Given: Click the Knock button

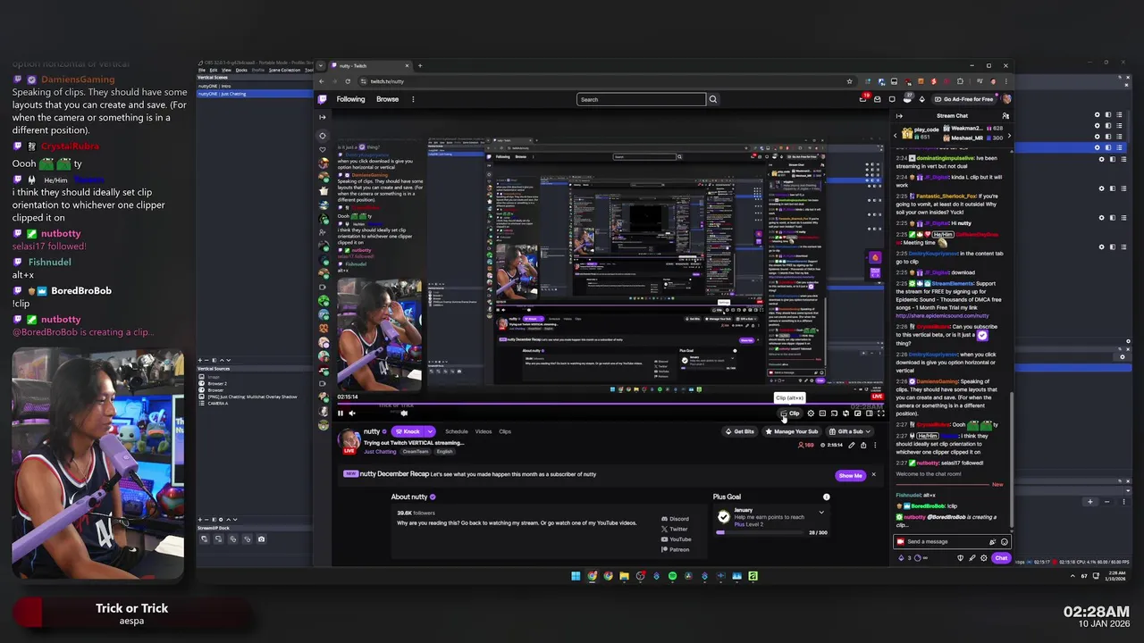Looking at the screenshot, I should (x=408, y=431).
